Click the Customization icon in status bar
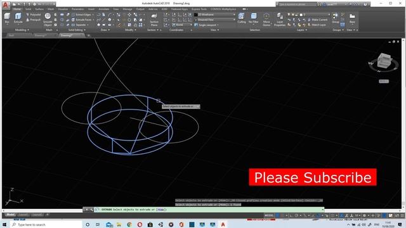 (402, 215)
